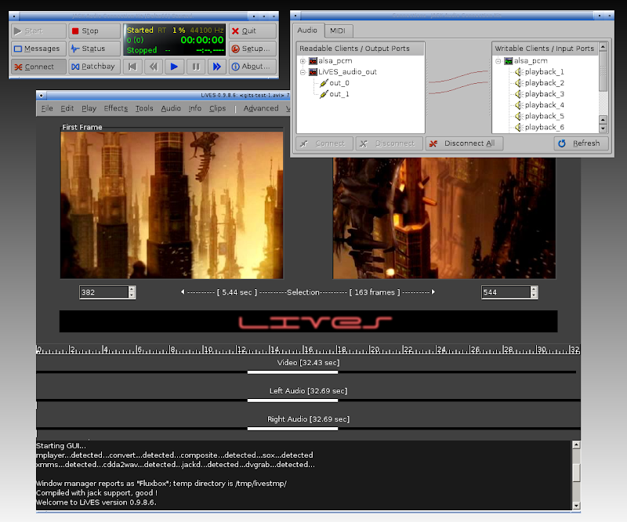
Task: Toggle the Connect button in JACK control
Action: click(38, 67)
